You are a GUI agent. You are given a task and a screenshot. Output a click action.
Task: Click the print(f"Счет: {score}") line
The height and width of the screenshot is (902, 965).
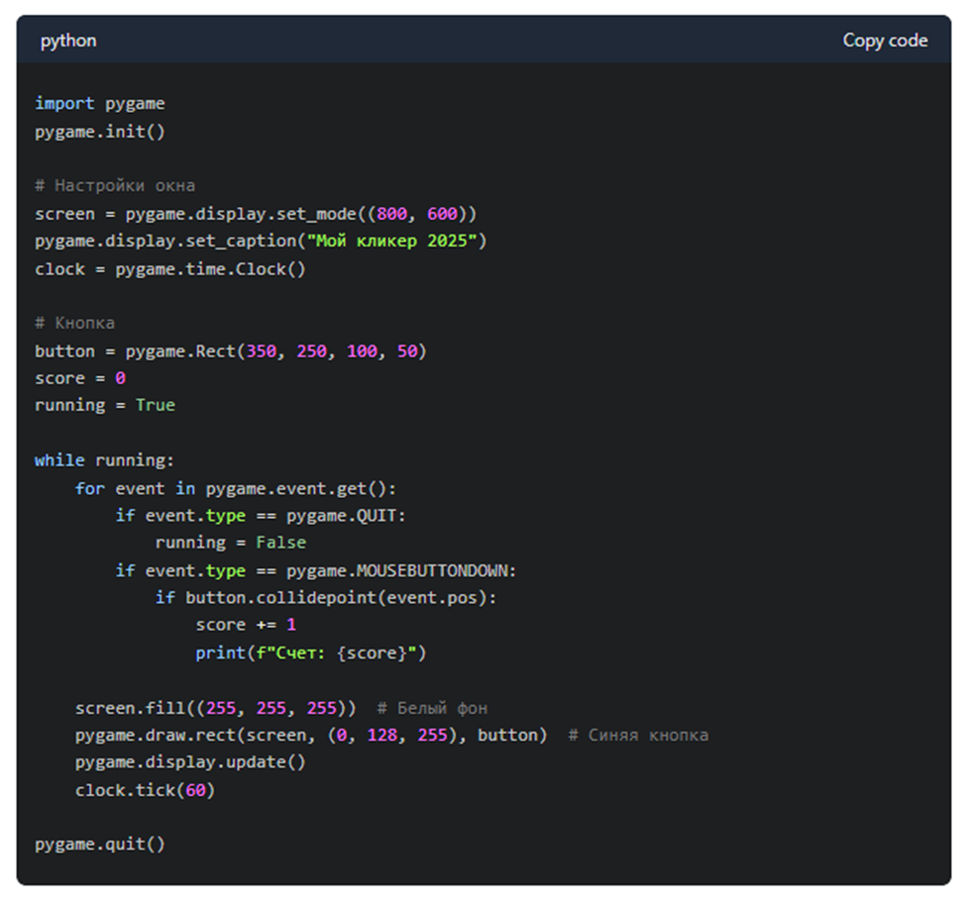pyautogui.click(x=311, y=652)
